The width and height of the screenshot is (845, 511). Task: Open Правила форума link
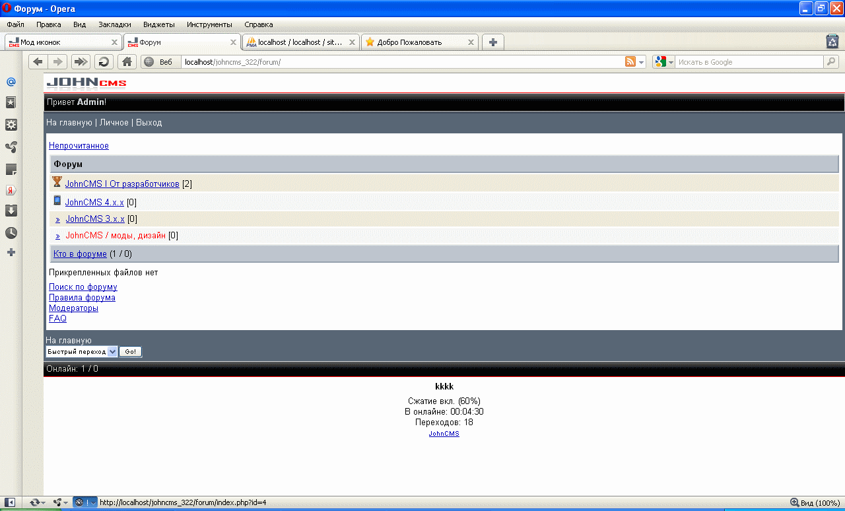pos(82,298)
